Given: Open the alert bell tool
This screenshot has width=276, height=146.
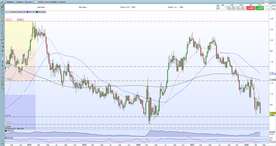Looking at the screenshot, I should click(2, 17).
